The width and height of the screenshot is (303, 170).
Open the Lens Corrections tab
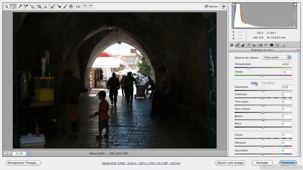tap(260, 45)
